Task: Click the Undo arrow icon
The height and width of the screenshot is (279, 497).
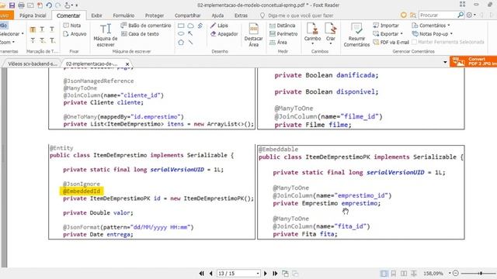Action: [49, 5]
